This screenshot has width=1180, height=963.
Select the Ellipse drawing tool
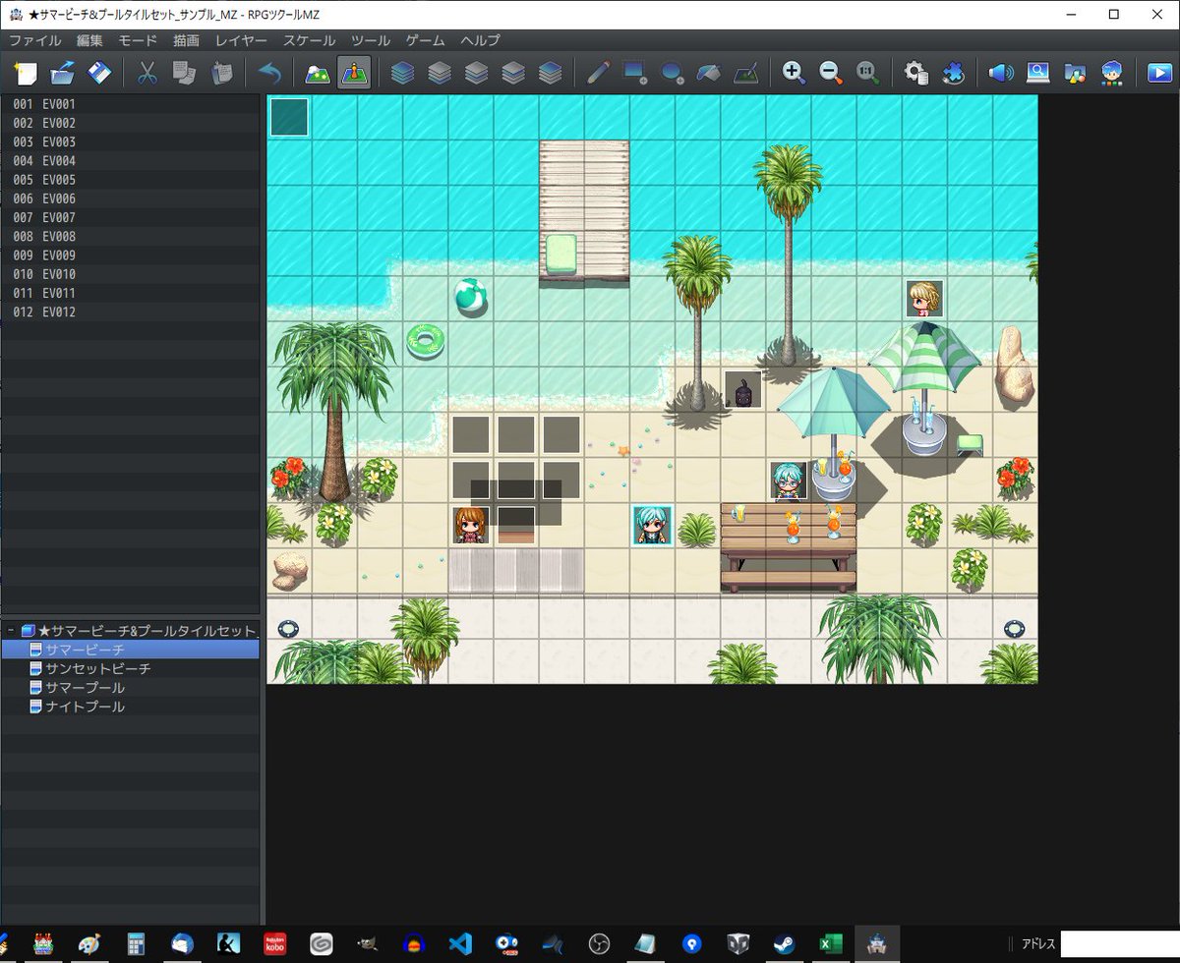[672, 73]
